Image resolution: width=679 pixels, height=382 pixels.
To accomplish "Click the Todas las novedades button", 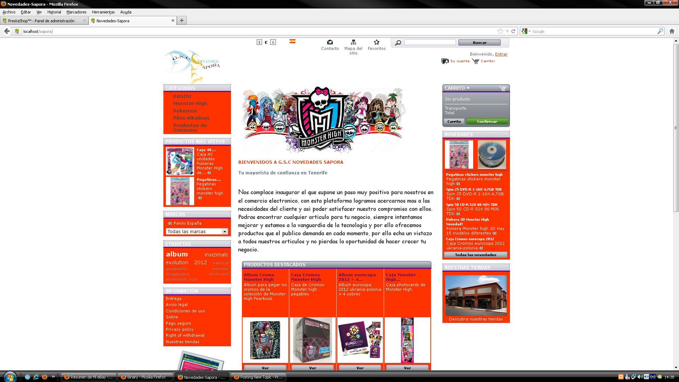I will pyautogui.click(x=475, y=255).
